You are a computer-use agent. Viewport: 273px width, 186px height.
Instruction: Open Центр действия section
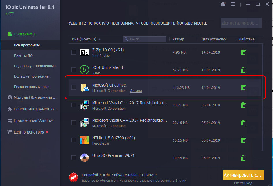[29, 132]
